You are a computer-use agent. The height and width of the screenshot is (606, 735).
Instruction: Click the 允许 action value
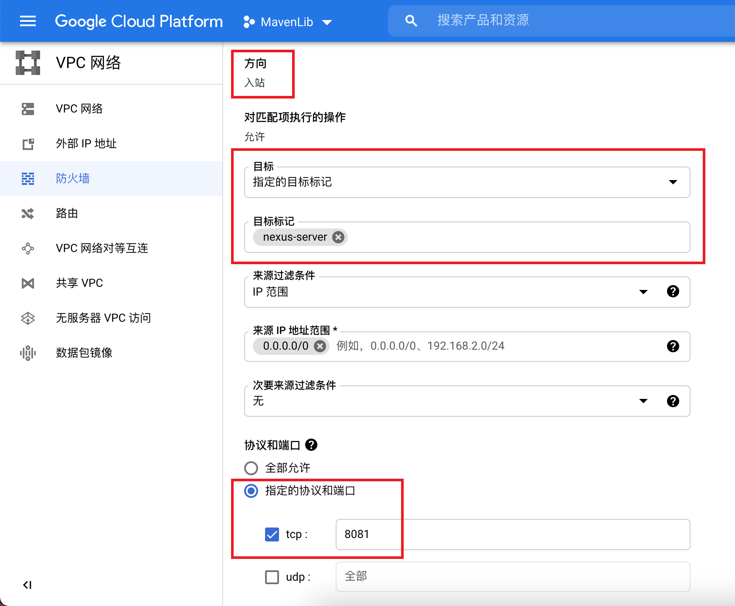pos(255,137)
